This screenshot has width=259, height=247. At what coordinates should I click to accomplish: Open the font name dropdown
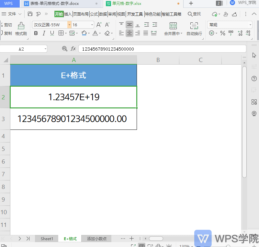pyautogui.click(x=69, y=25)
